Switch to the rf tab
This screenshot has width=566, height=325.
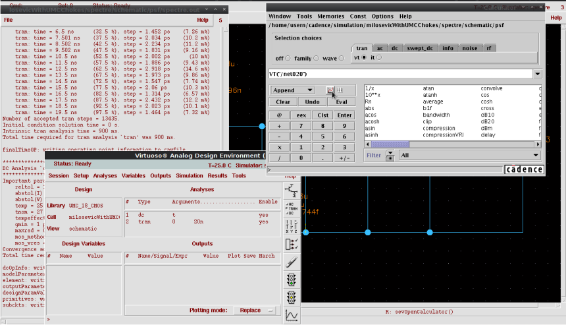pos(489,48)
